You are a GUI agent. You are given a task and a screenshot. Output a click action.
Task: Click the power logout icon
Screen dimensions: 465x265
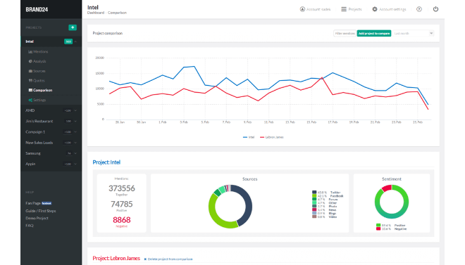[x=435, y=9]
